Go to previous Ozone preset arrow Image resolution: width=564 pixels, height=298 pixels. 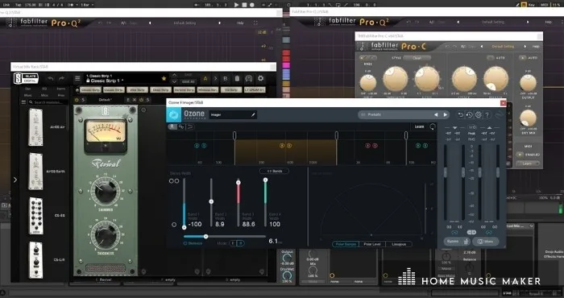(436, 114)
